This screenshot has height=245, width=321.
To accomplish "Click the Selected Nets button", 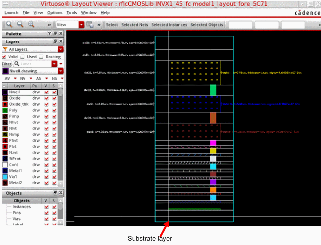I will [x=135, y=25].
